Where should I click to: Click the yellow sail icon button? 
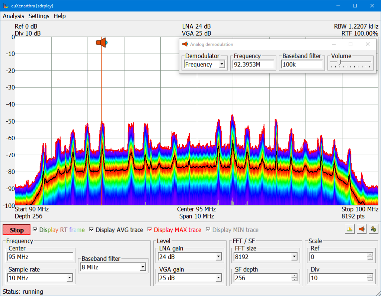click(x=350, y=229)
